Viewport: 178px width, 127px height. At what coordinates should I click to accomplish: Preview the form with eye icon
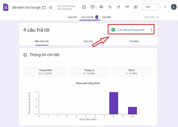(x=101, y=7)
